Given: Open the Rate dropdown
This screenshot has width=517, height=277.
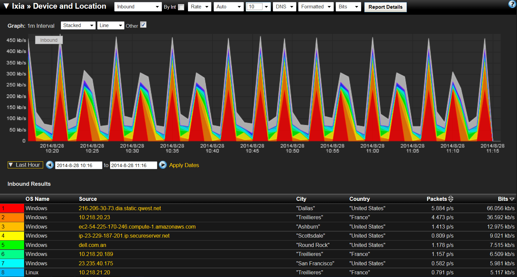Looking at the screenshot, I should pos(200,7).
